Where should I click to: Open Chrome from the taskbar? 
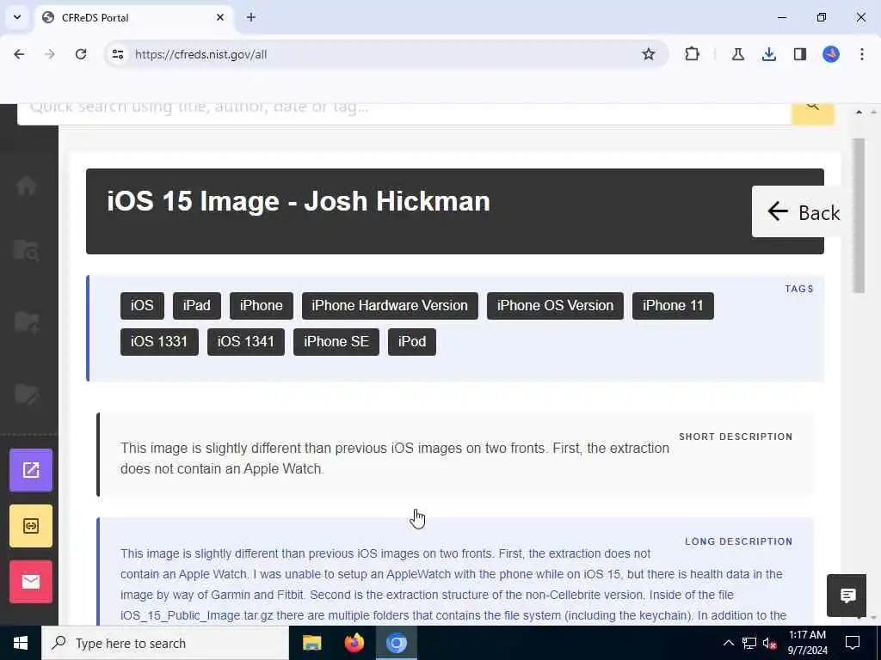coord(396,643)
